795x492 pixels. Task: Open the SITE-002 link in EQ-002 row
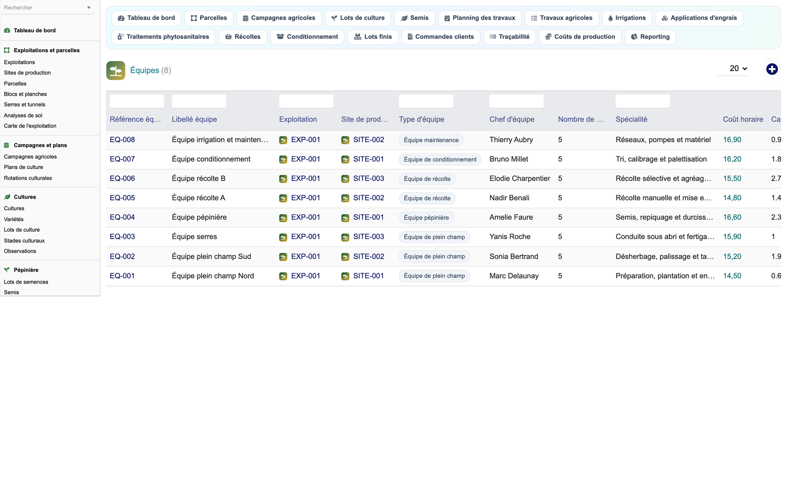tap(368, 257)
